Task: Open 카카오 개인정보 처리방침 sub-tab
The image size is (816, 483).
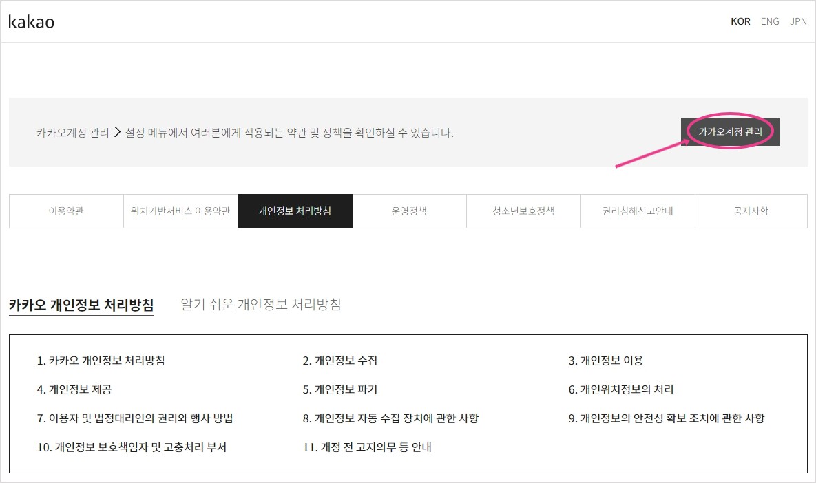Action: coord(81,305)
